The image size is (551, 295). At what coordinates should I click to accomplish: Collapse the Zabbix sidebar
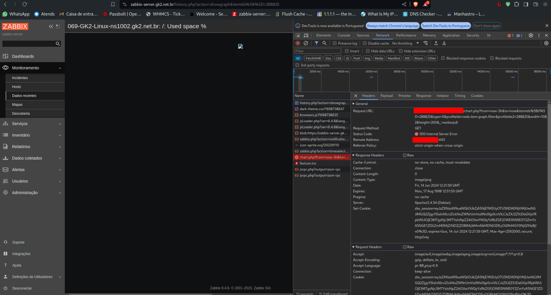pyautogui.click(x=51, y=27)
